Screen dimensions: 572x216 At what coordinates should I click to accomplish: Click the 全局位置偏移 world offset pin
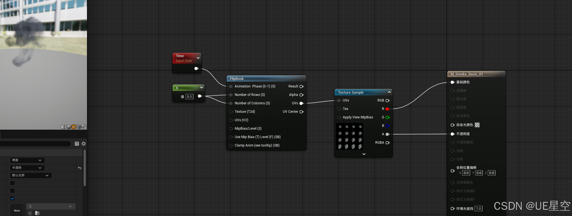(453, 171)
